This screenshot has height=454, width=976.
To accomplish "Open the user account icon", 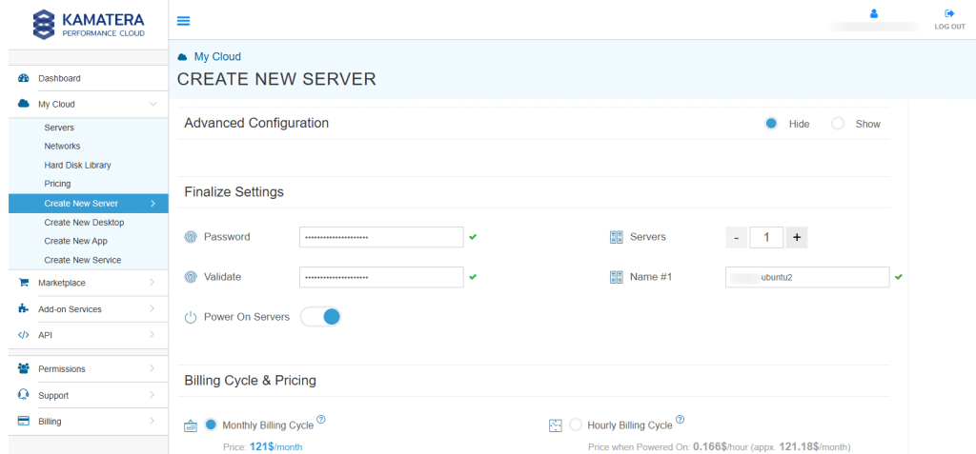I will 874,13.
